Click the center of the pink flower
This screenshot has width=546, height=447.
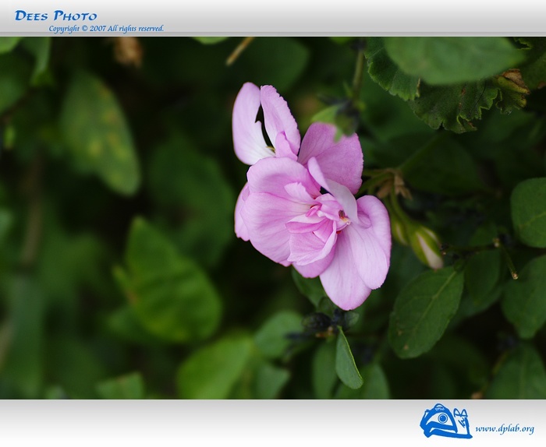click(341, 218)
